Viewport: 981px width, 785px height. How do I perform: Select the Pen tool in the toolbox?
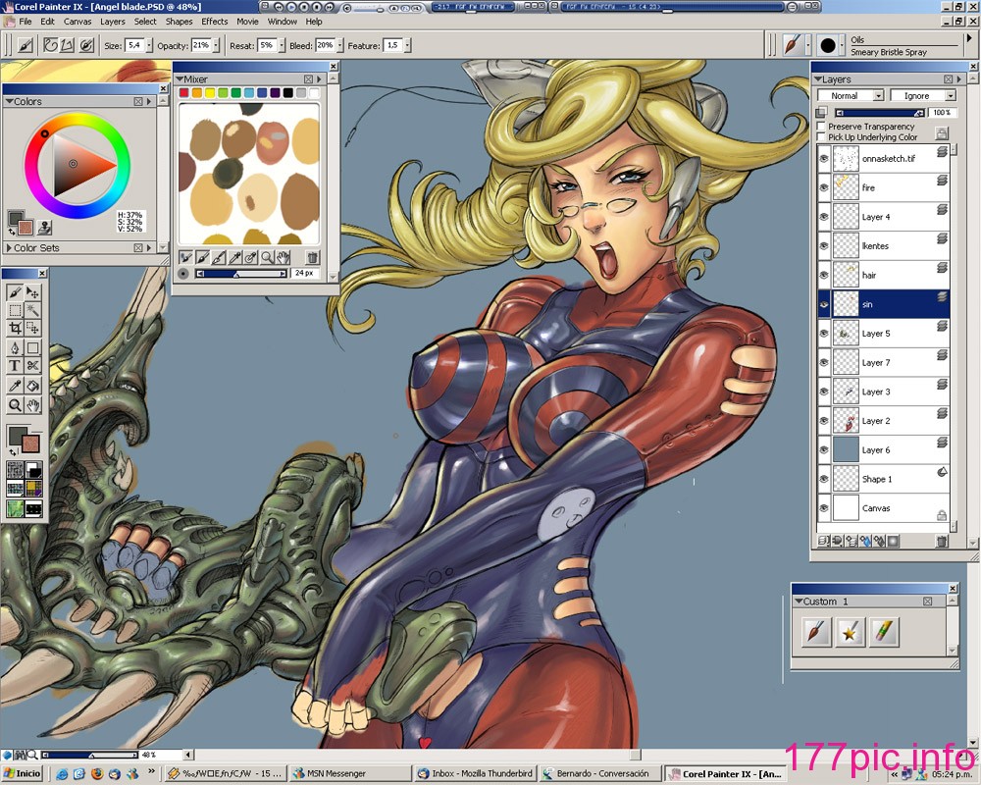point(15,348)
